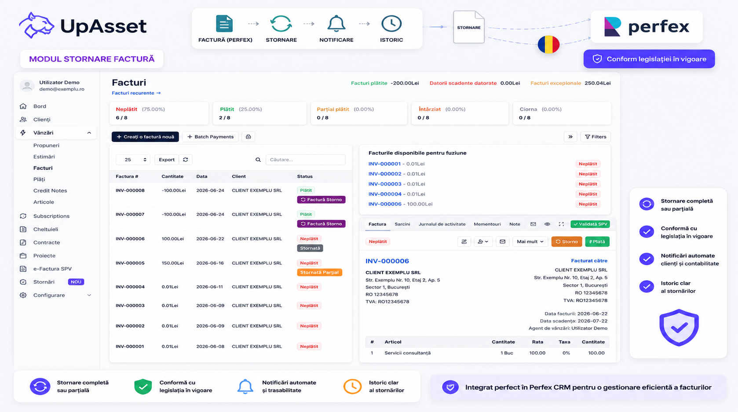This screenshot has height=412, width=738.
Task: Click the Batch Payments button
Action: [210, 137]
